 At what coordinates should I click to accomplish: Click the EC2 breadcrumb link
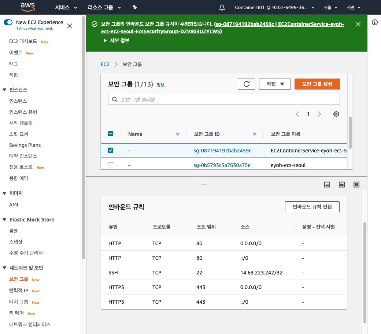[x=105, y=64]
